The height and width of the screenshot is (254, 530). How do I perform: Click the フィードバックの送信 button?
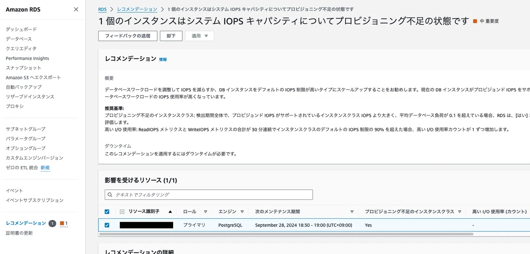pos(128,36)
